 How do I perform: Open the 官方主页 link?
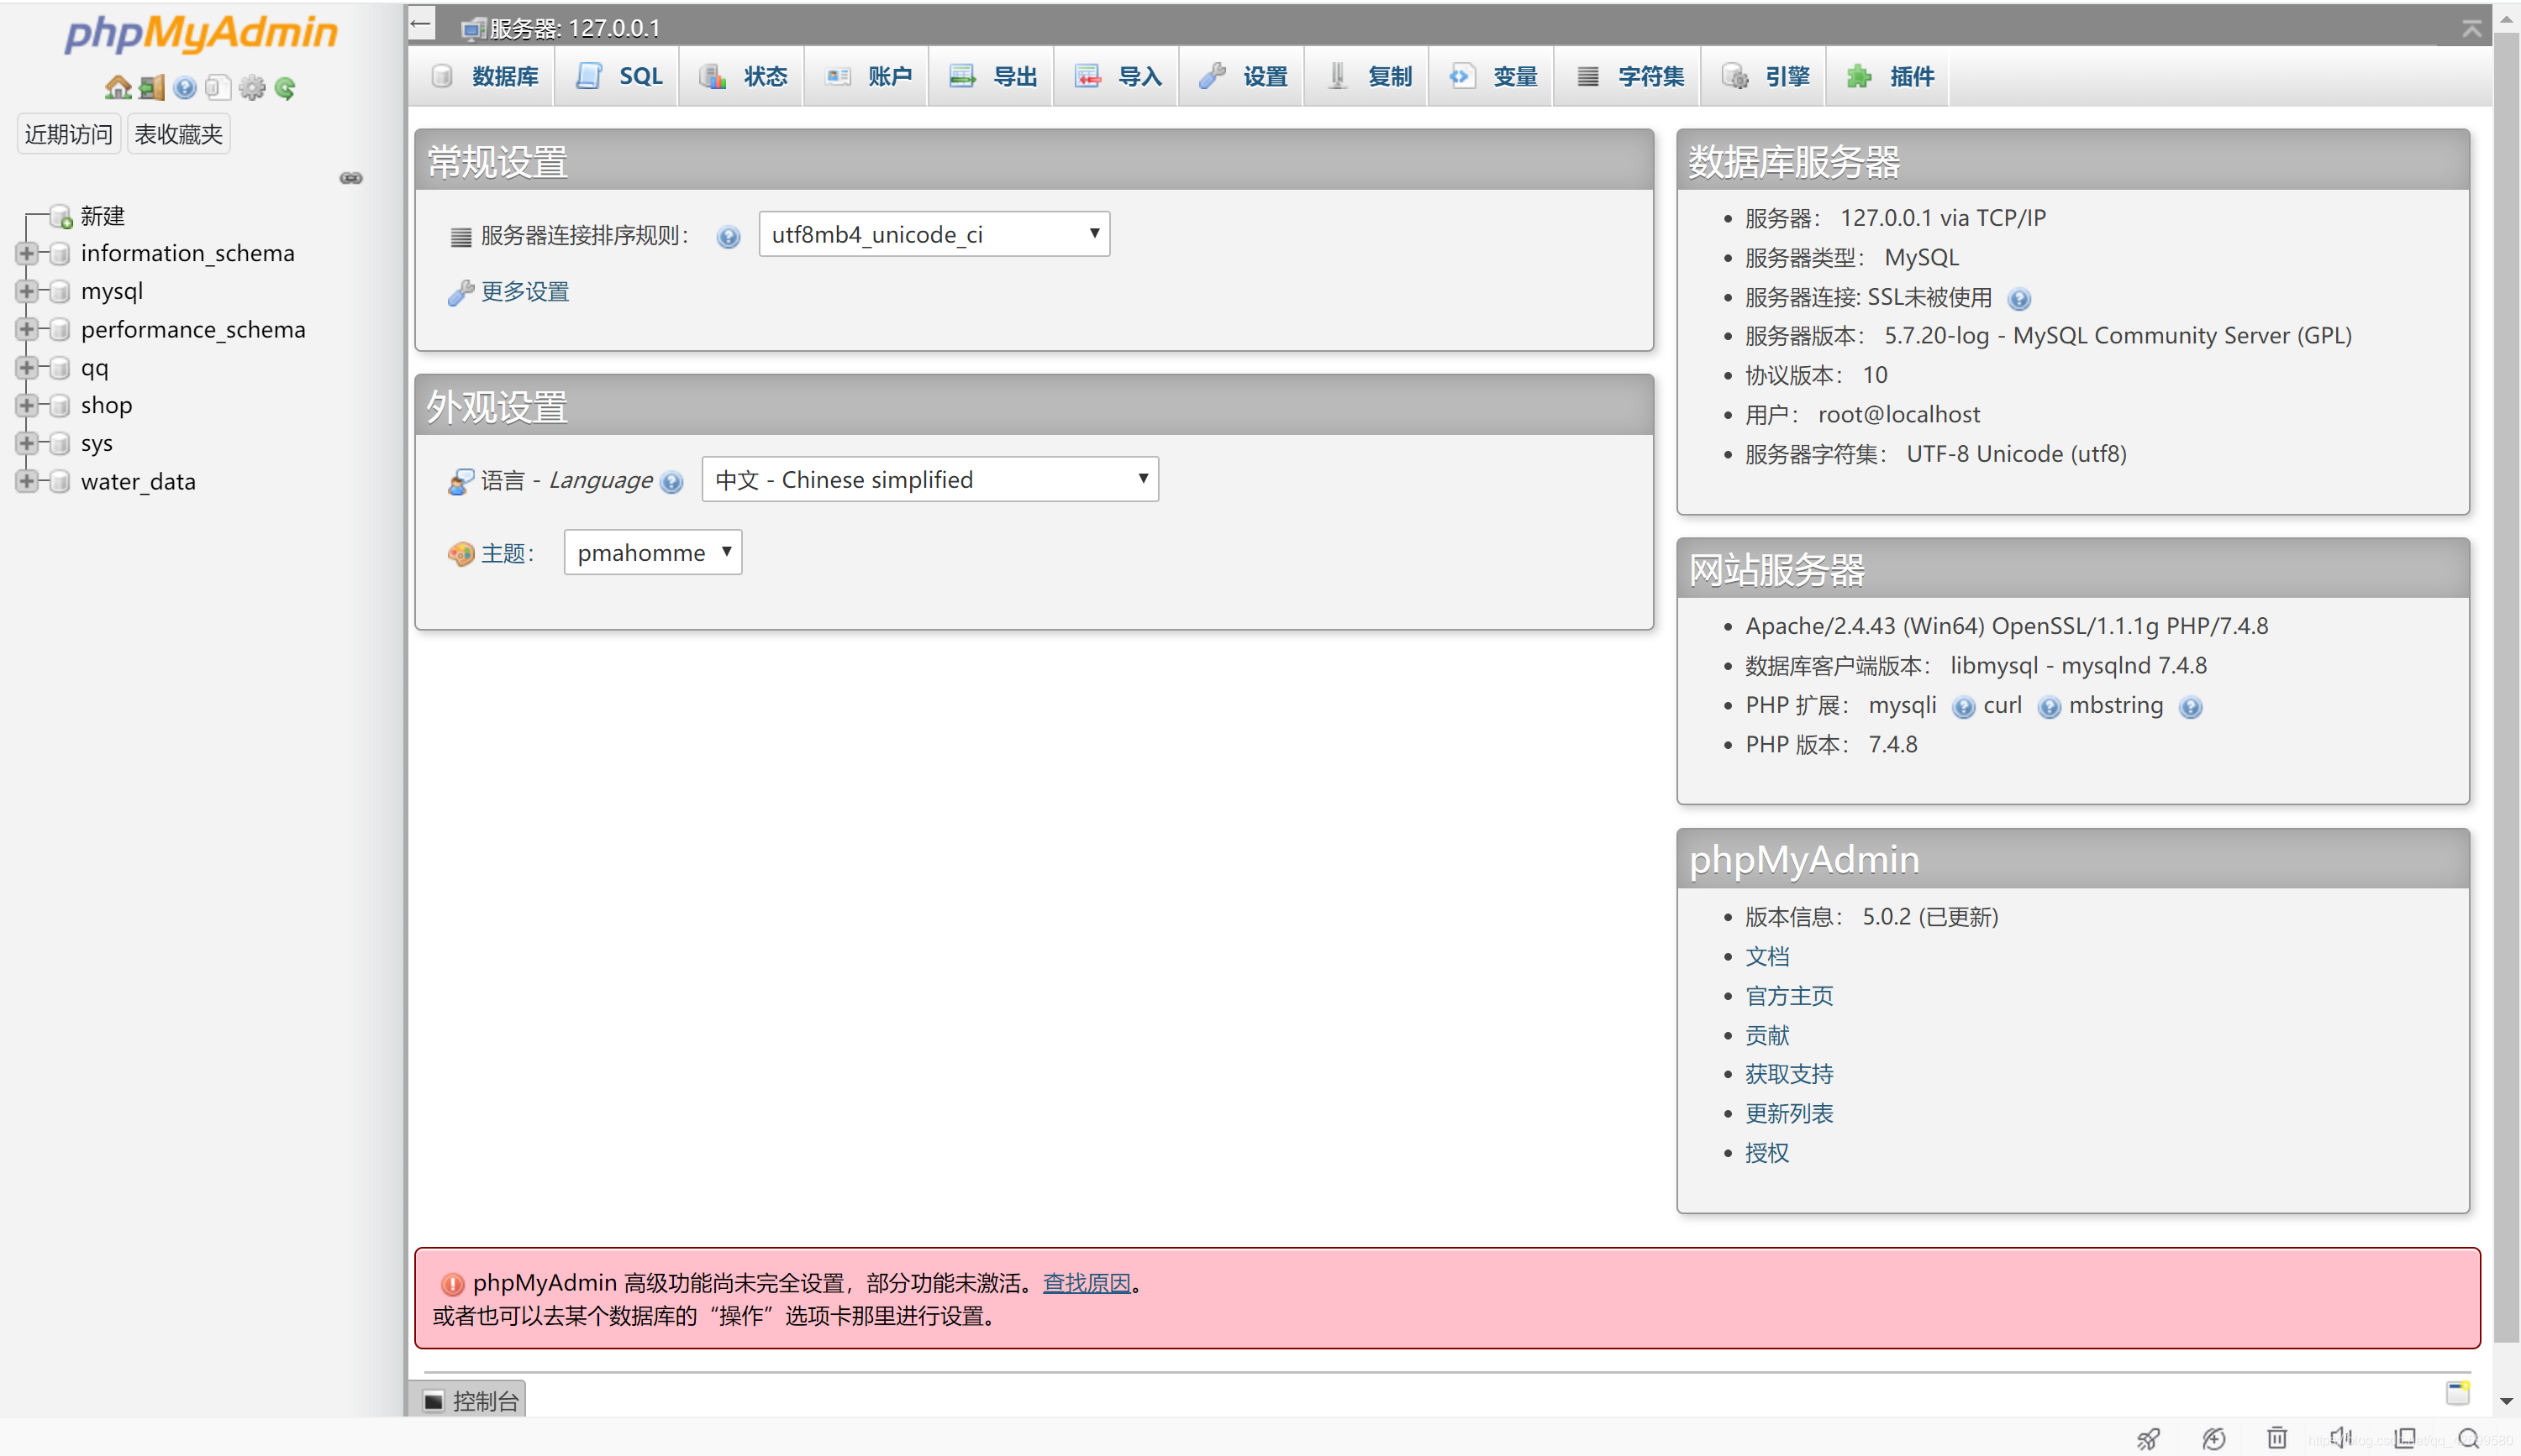pos(1789,997)
